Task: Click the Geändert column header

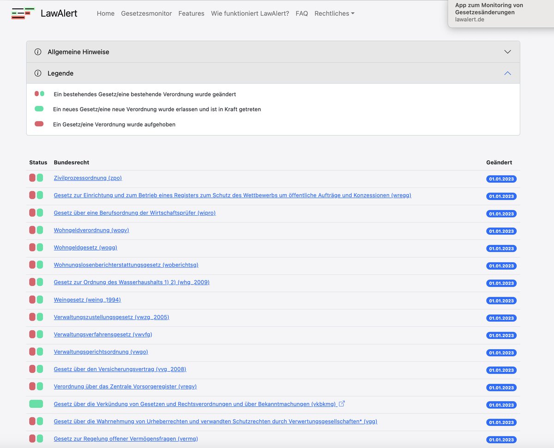Action: tap(499, 163)
